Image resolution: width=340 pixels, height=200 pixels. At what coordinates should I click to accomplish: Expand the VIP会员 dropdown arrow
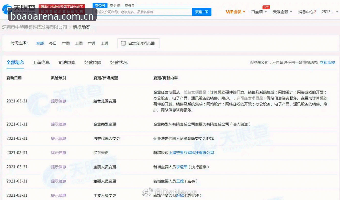coord(244,12)
